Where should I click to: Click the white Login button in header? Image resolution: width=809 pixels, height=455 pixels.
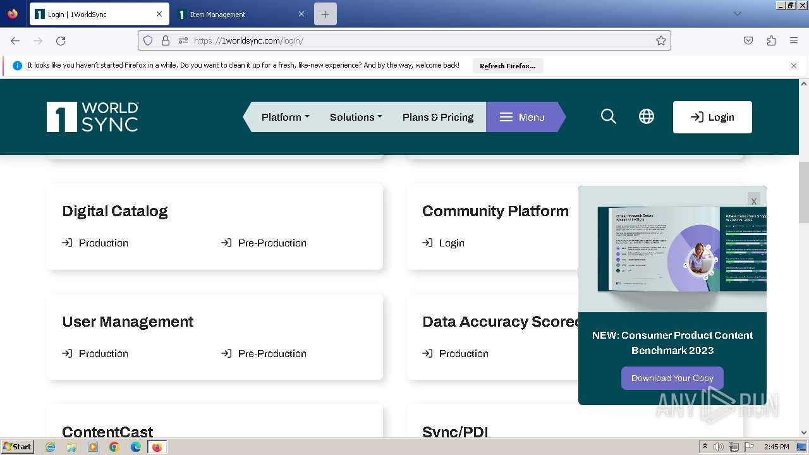click(712, 117)
